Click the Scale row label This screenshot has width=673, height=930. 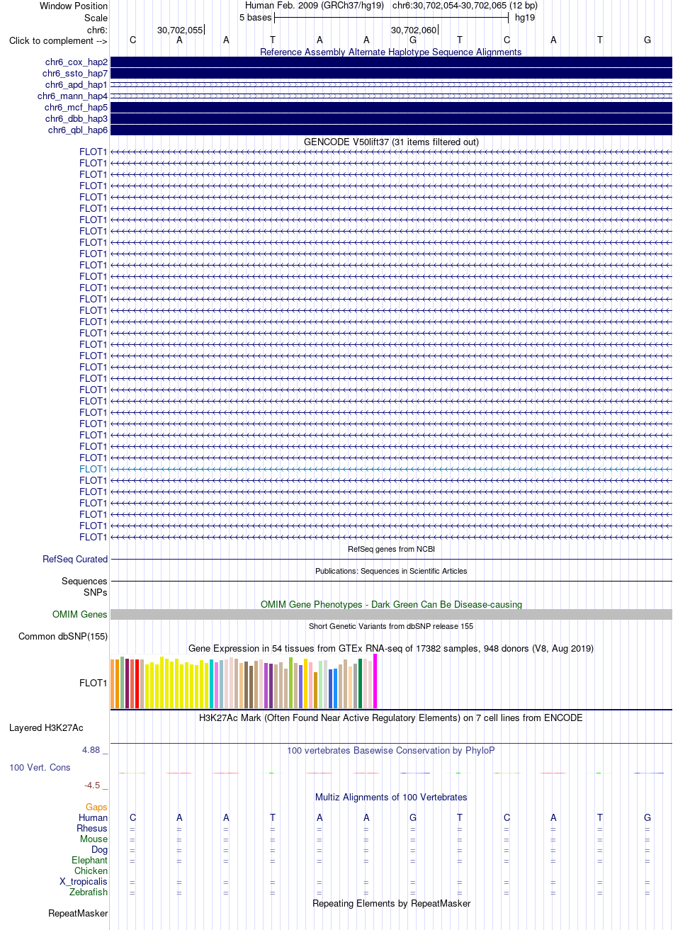[96, 18]
